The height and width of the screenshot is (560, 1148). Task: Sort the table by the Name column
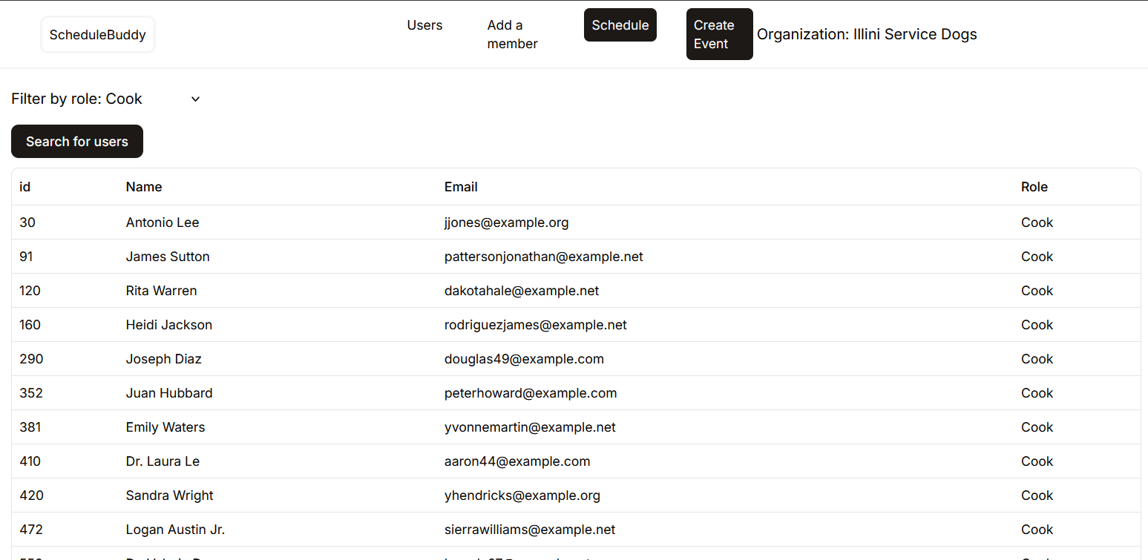pos(143,186)
